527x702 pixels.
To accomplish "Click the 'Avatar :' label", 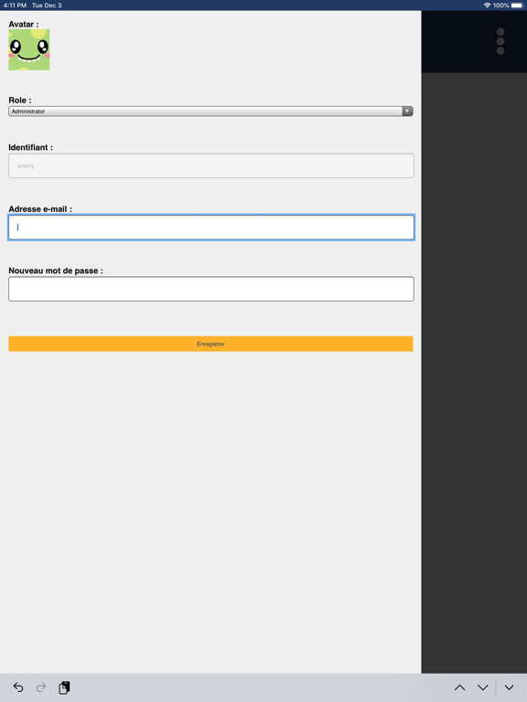I will pyautogui.click(x=24, y=24).
